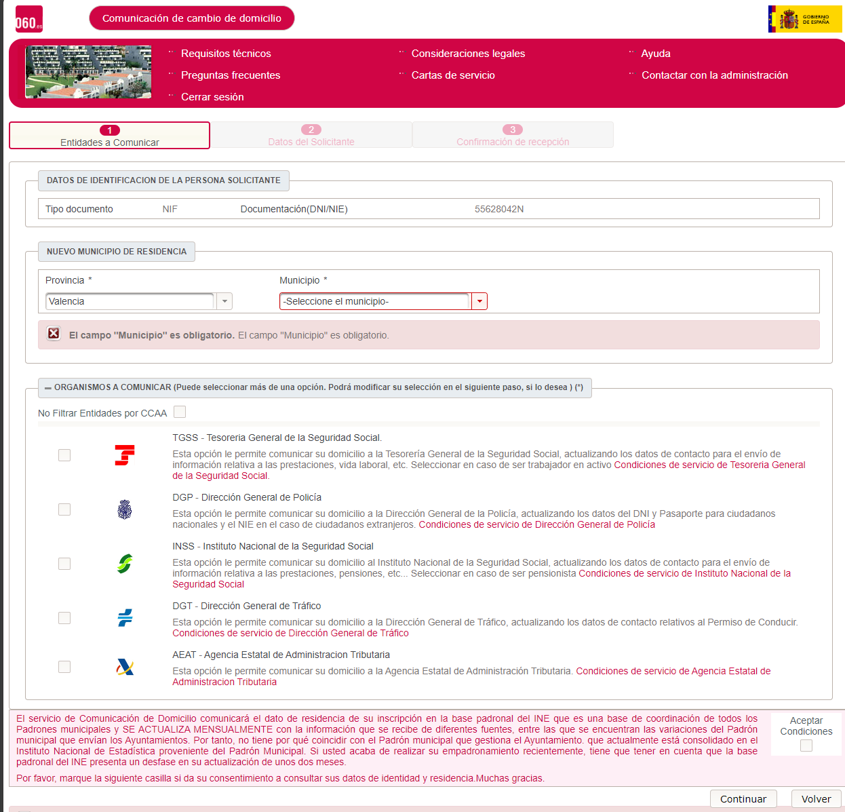Image resolution: width=845 pixels, height=812 pixels.
Task: Click the Dirección General de Policía badge
Action: (124, 509)
